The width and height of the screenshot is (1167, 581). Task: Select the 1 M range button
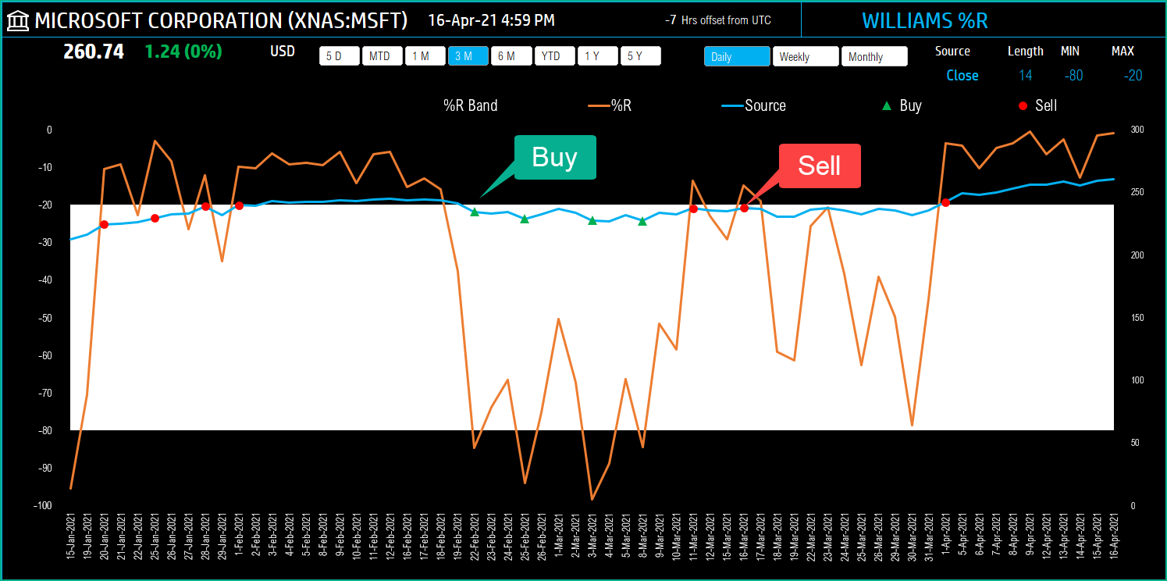pyautogui.click(x=425, y=56)
